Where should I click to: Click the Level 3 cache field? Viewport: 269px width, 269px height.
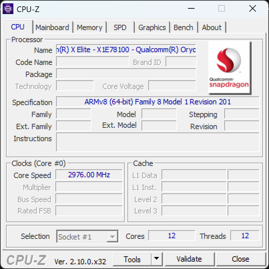click(194, 211)
